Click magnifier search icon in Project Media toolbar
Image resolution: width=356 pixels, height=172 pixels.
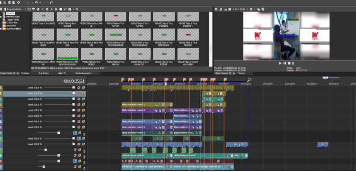77,9
